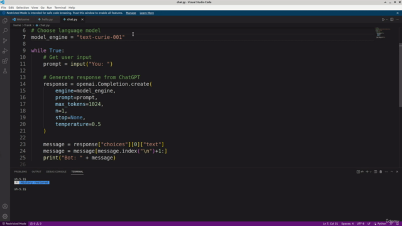Click the chat.py breadcrumb segment

pos(43,25)
